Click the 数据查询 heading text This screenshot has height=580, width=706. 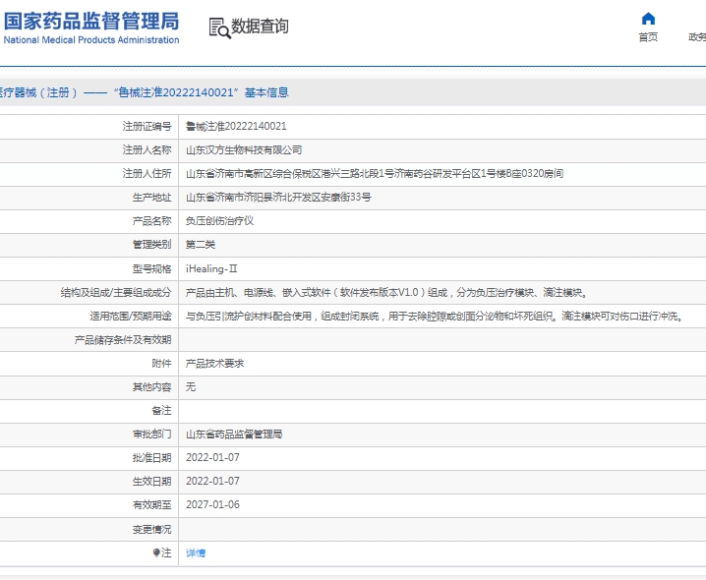click(260, 27)
